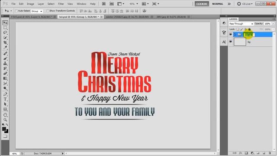Image resolution: width=277 pixels, height=156 pixels.
Task: Create new fill or adjustment layer
Action: pos(252,153)
